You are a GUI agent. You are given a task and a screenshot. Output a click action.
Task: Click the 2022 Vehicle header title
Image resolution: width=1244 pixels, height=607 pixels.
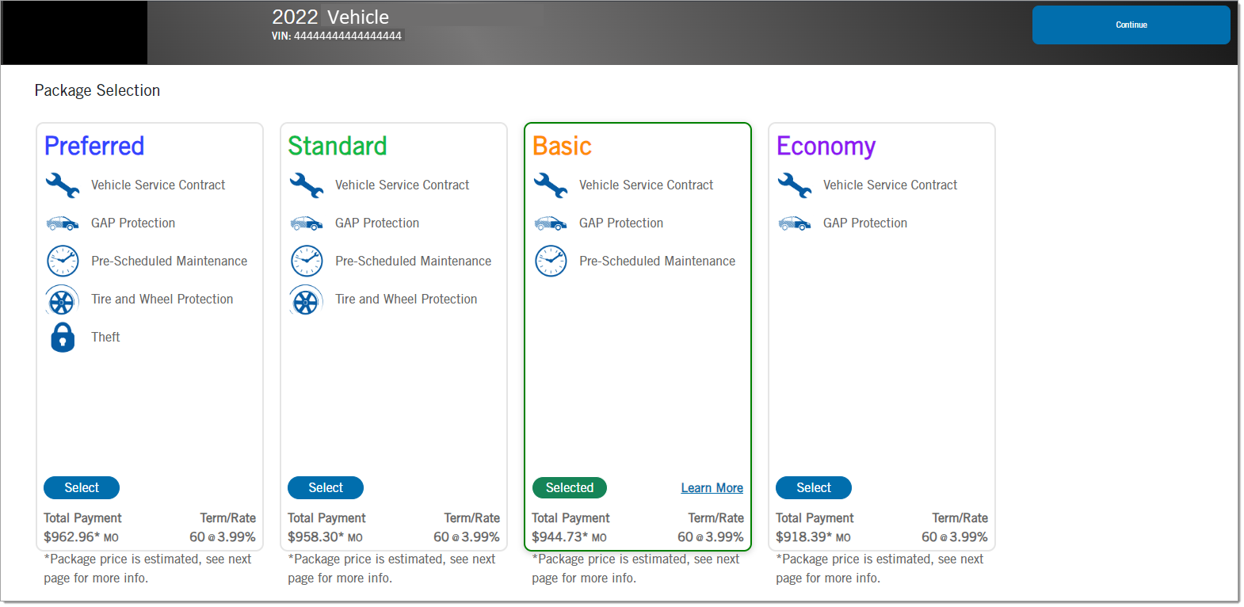330,17
